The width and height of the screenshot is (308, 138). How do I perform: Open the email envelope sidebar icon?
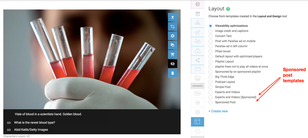point(197,69)
